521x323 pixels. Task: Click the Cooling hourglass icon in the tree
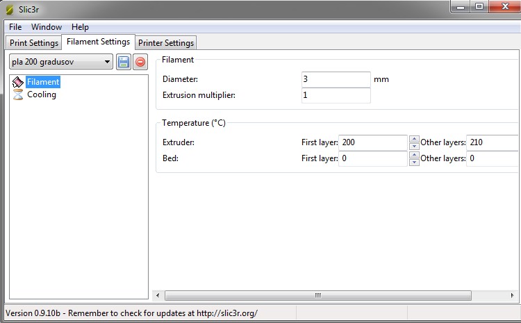click(x=18, y=95)
